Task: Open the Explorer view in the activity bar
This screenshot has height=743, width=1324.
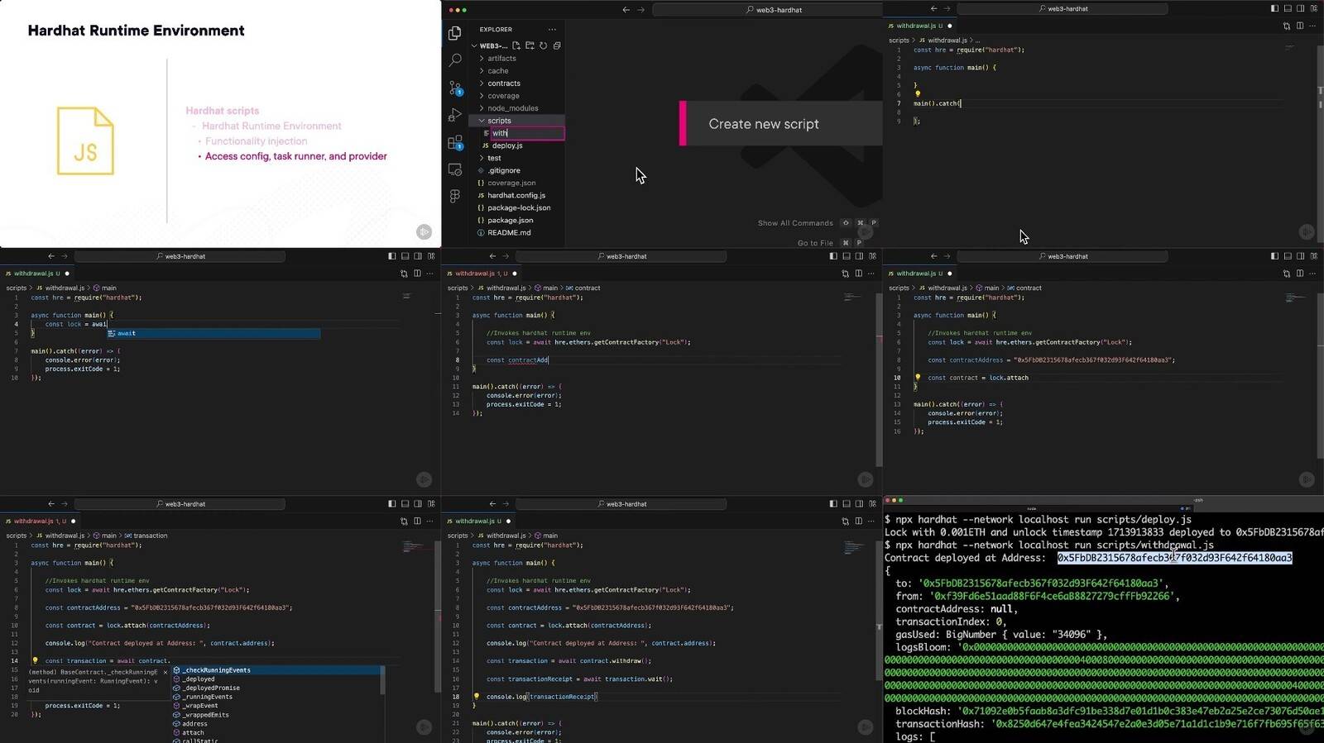Action: pos(454,33)
